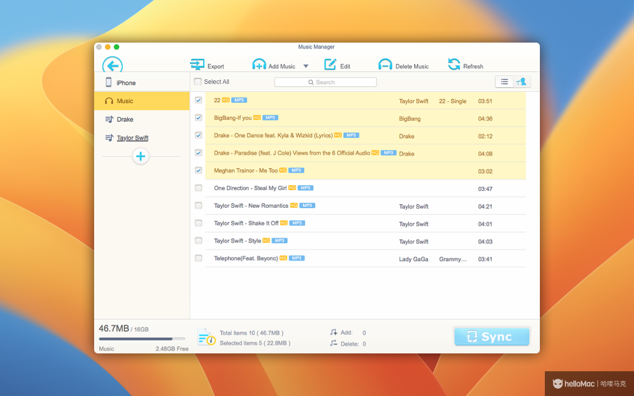This screenshot has width=634, height=396.
Task: Check Telephone(Feat. Beyonc) checkbox
Action: (x=199, y=258)
